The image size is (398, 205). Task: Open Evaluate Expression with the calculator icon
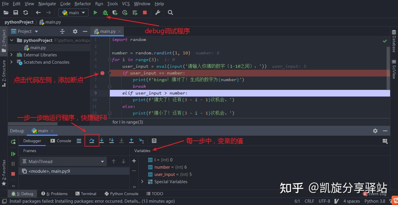tap(154, 141)
